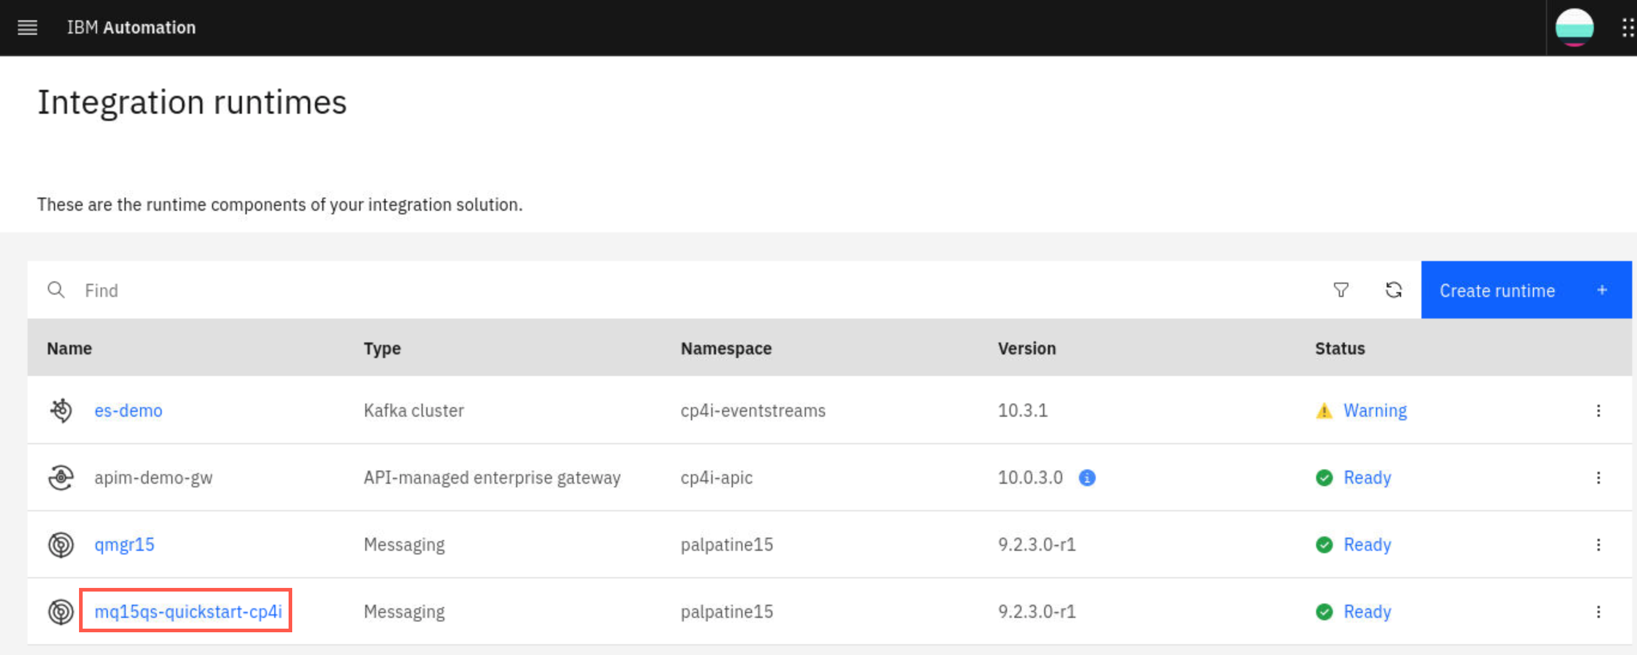Click the runtime components description text

[280, 205]
